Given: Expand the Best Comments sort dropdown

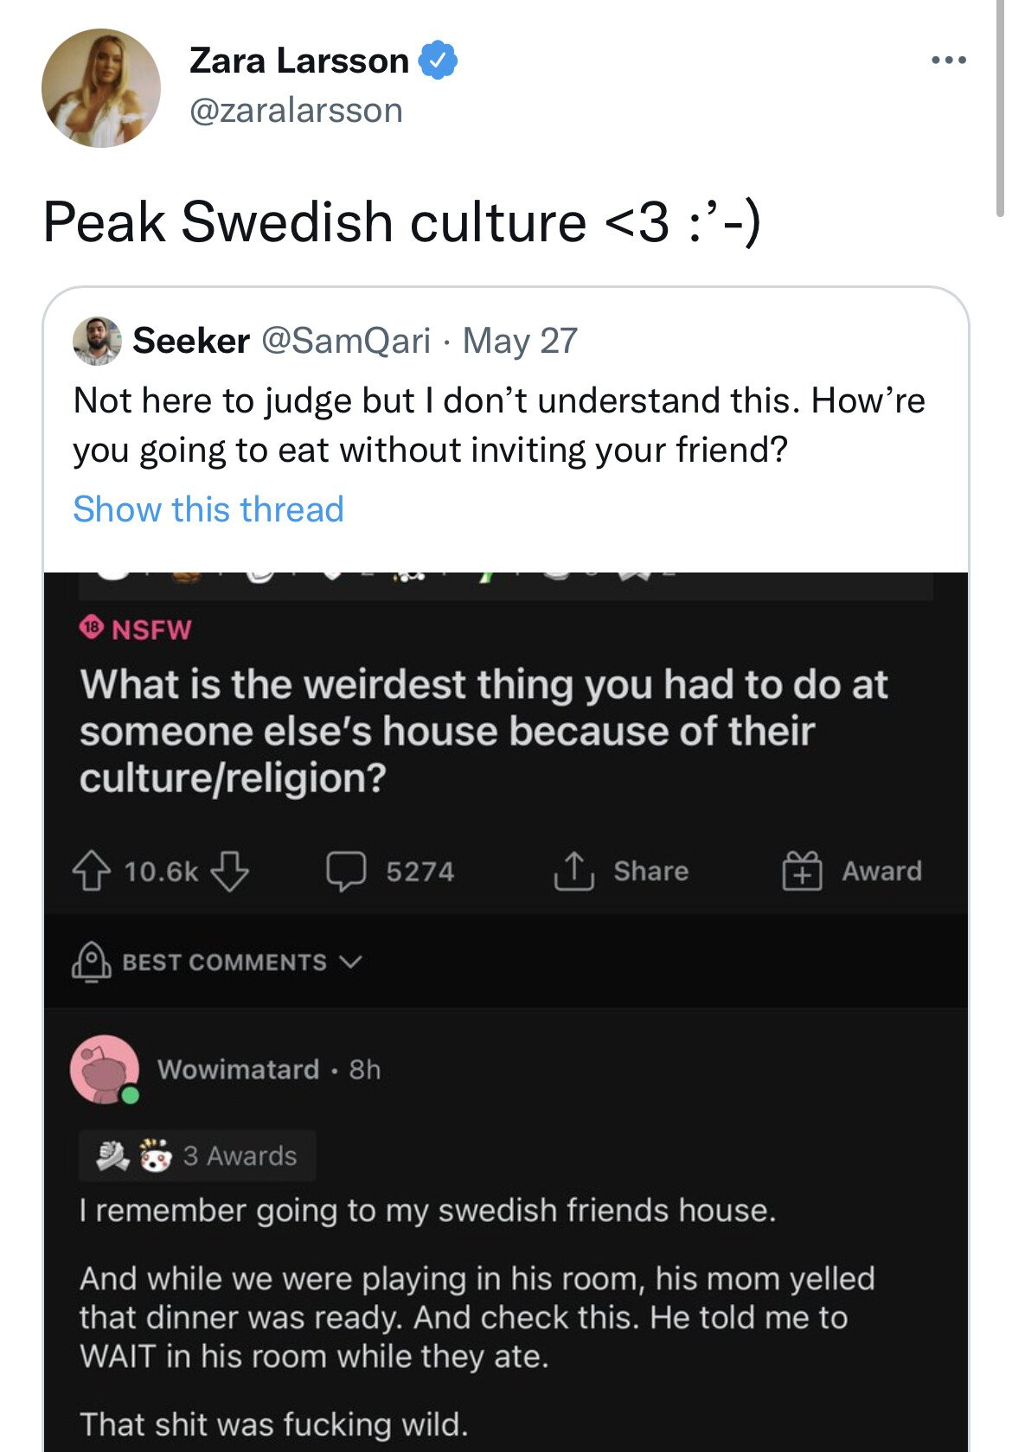Looking at the screenshot, I should [x=350, y=962].
